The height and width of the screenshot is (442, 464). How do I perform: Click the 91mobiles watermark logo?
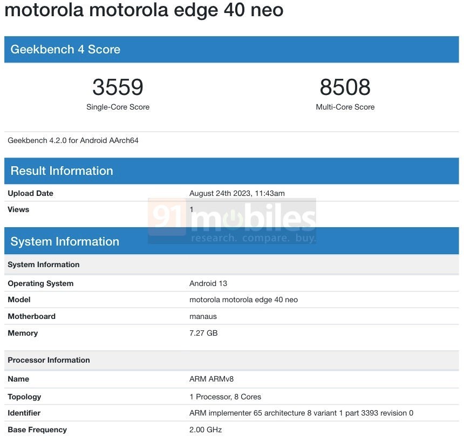pos(232,220)
